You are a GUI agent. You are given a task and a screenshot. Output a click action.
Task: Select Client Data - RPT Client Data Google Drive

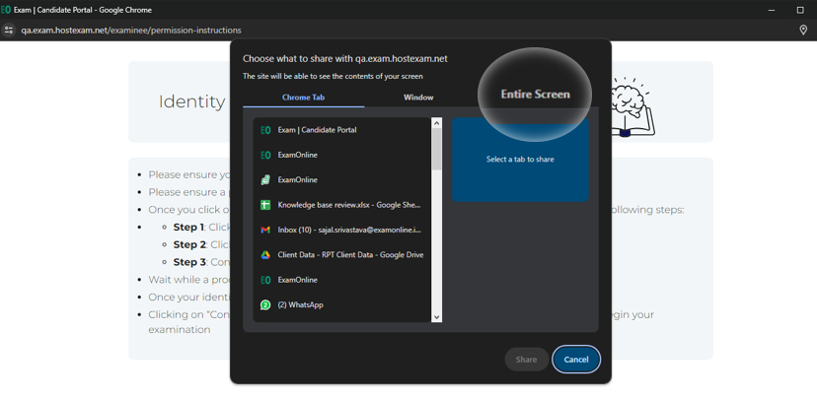click(x=341, y=255)
